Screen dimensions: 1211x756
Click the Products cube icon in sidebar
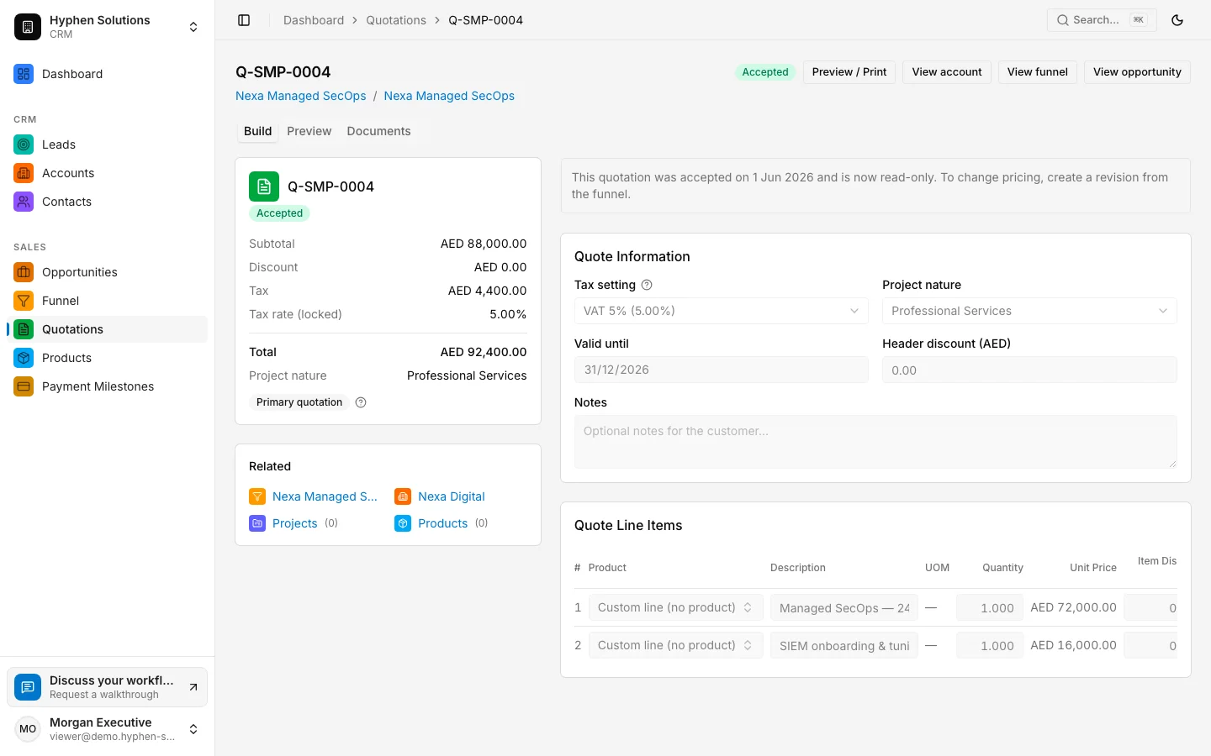[x=24, y=358]
